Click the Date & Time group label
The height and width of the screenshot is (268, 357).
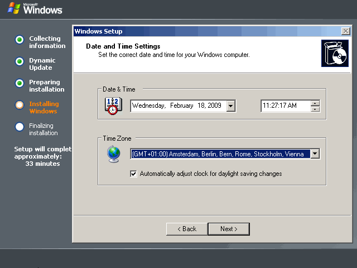pyautogui.click(x=119, y=89)
